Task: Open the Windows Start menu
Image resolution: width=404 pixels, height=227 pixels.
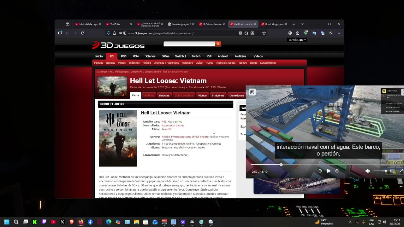Action: click(x=7, y=222)
